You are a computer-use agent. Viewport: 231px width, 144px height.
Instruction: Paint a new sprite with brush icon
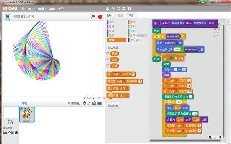click(x=89, y=103)
